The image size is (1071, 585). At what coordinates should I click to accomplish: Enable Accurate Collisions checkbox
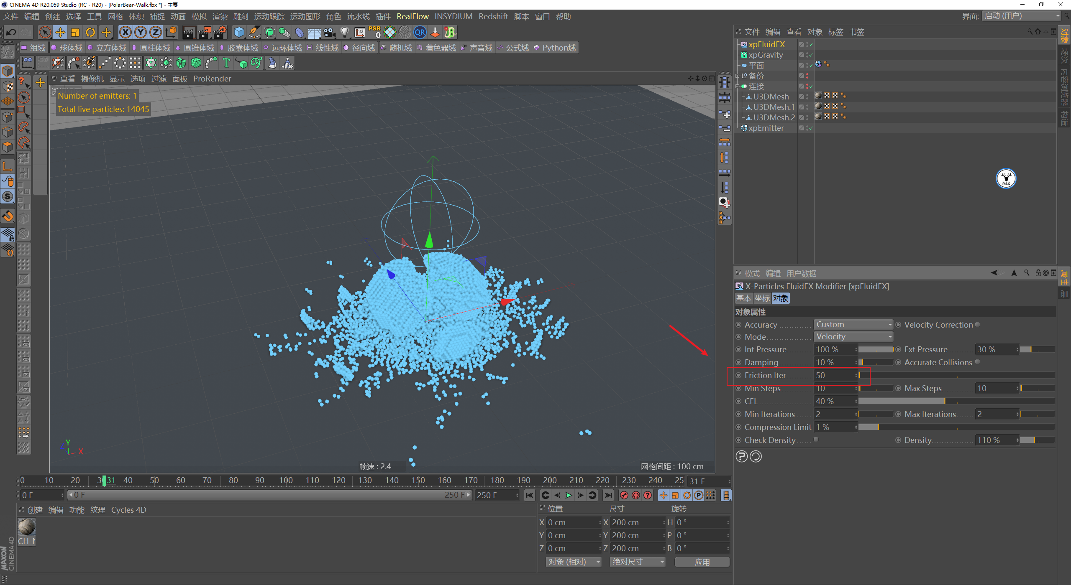pyautogui.click(x=978, y=362)
